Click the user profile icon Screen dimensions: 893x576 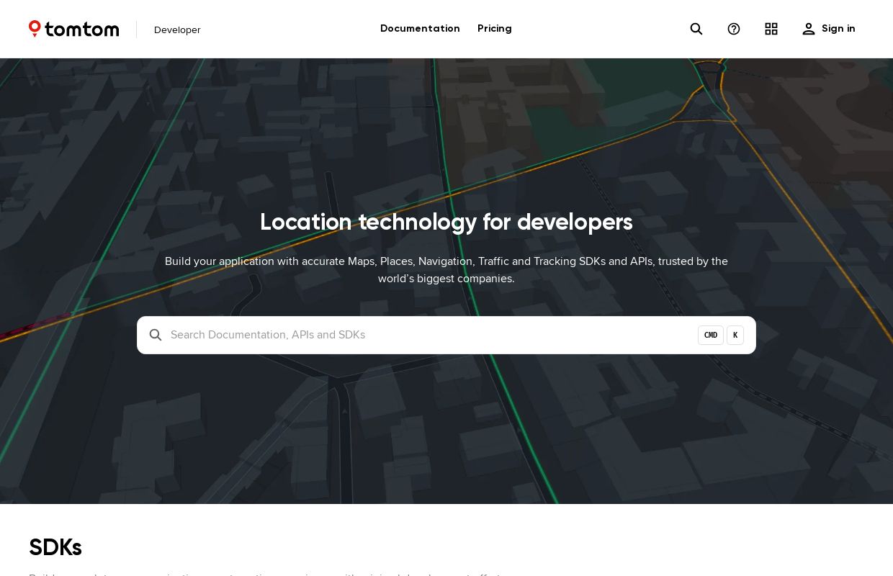click(809, 29)
